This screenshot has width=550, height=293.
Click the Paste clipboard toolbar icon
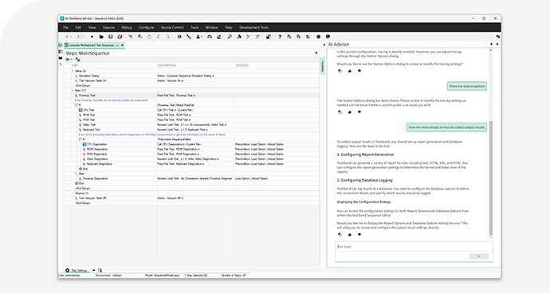(x=149, y=37)
